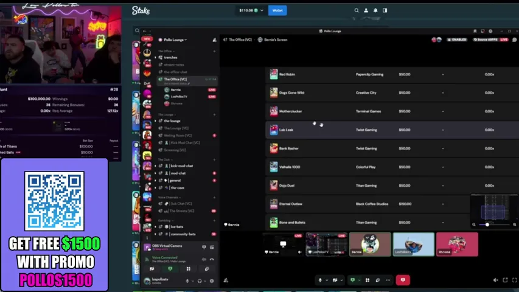Open microphone options arrow in call bar

tap(327, 280)
